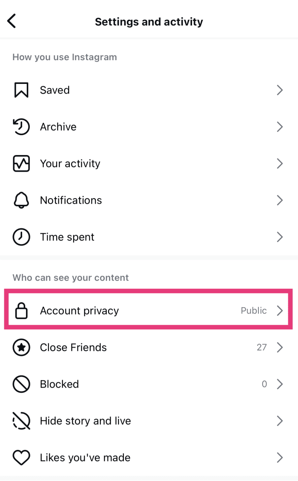Click the Time spent clock icon
Viewport: 298px width, 481px height.
(x=21, y=237)
